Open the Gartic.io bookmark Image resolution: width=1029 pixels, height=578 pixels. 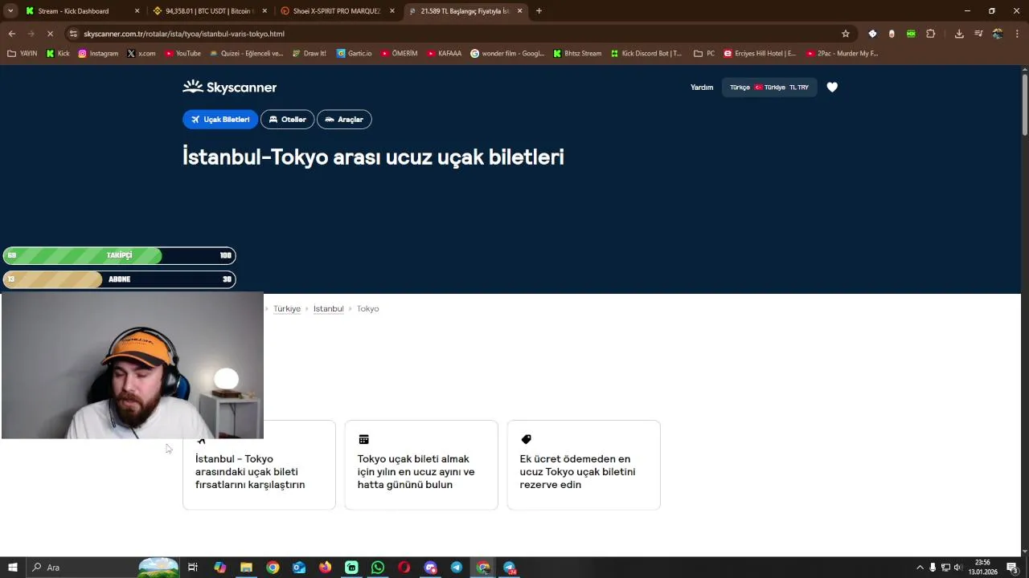click(355, 54)
